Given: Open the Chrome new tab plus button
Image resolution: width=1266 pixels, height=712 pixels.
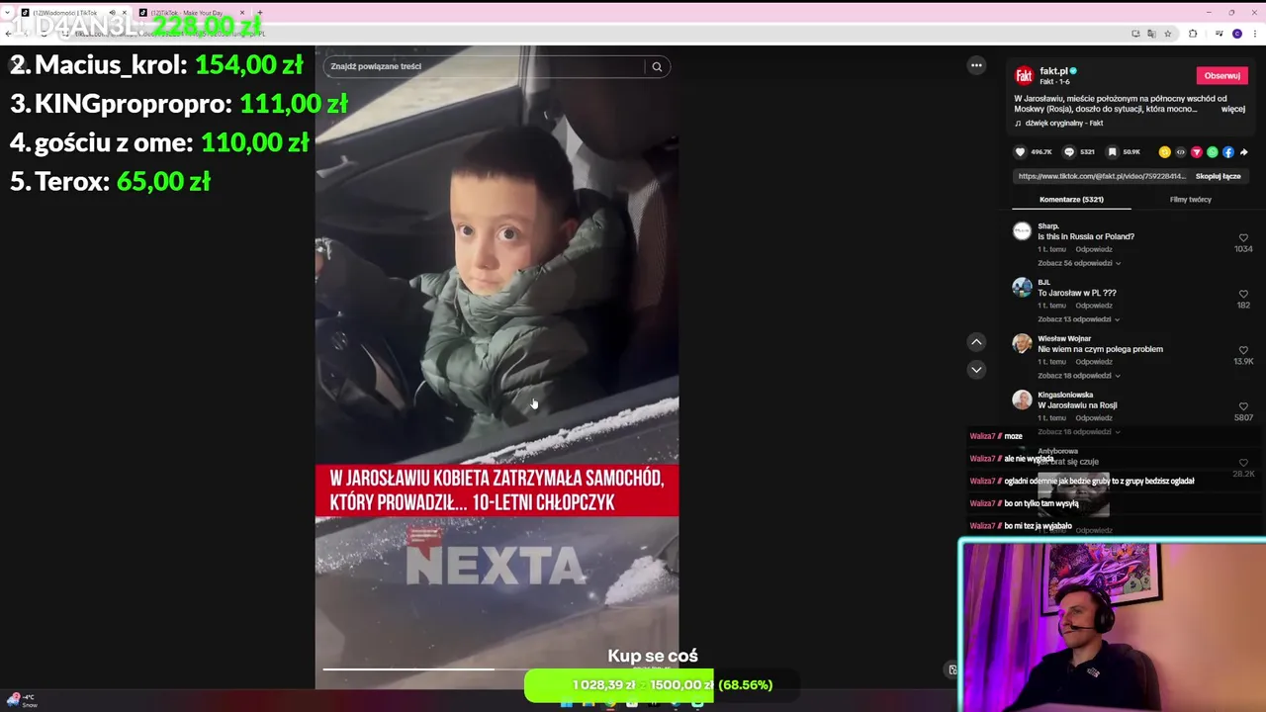Looking at the screenshot, I should 259,13.
